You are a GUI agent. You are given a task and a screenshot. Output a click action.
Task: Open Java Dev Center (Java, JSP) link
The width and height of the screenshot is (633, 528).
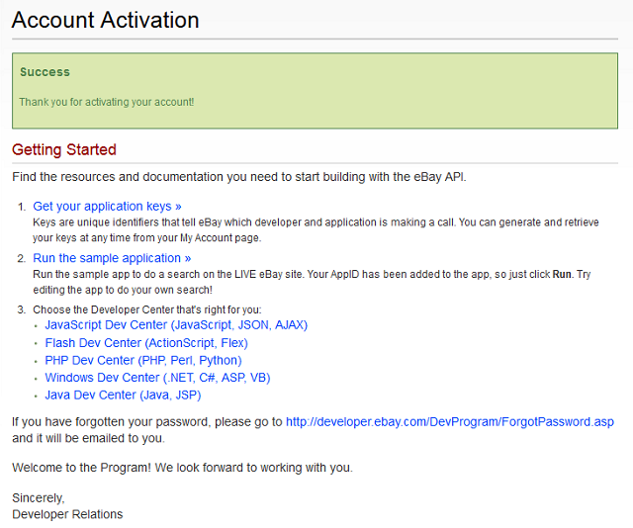tap(123, 396)
